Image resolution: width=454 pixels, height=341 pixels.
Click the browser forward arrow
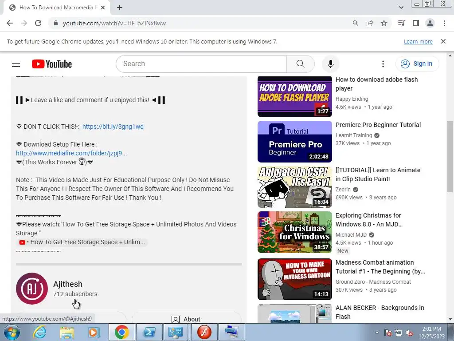pyautogui.click(x=24, y=23)
